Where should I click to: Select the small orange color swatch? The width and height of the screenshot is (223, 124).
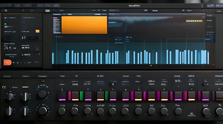tap(38, 31)
